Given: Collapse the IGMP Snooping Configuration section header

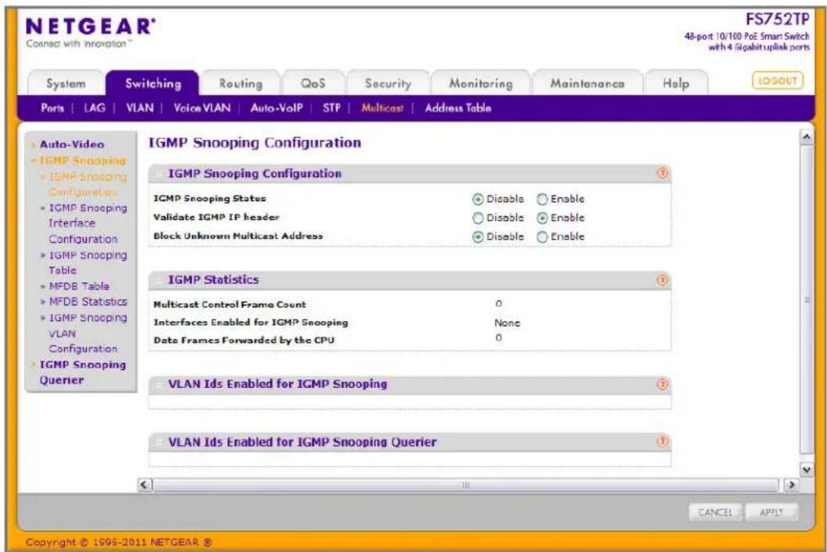Looking at the screenshot, I should (x=409, y=173).
